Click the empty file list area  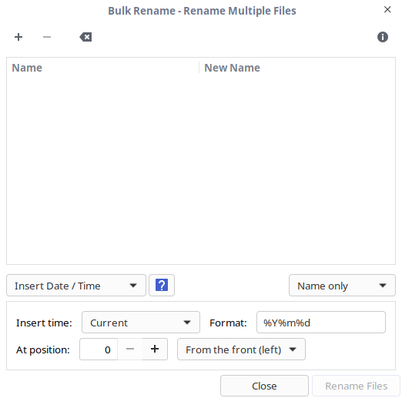(x=201, y=169)
